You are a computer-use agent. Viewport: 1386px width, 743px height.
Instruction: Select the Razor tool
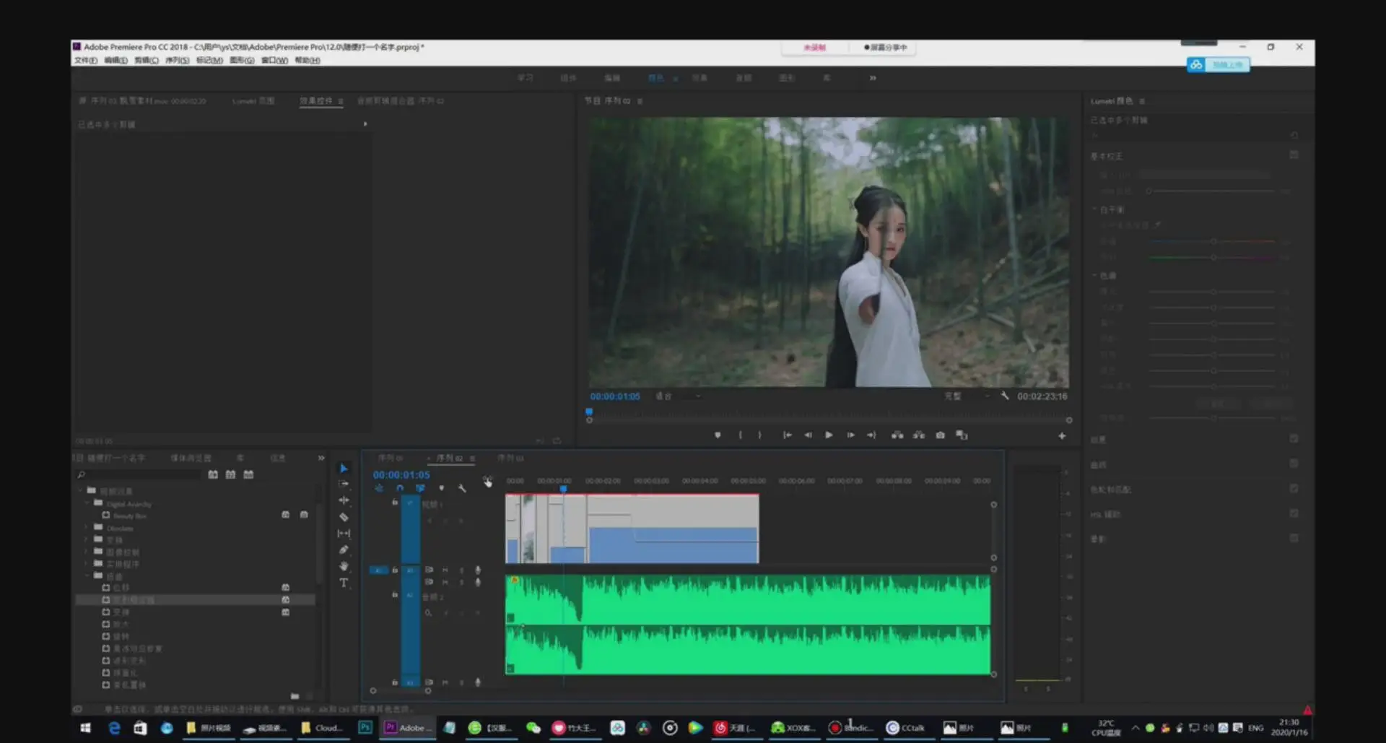point(344,517)
